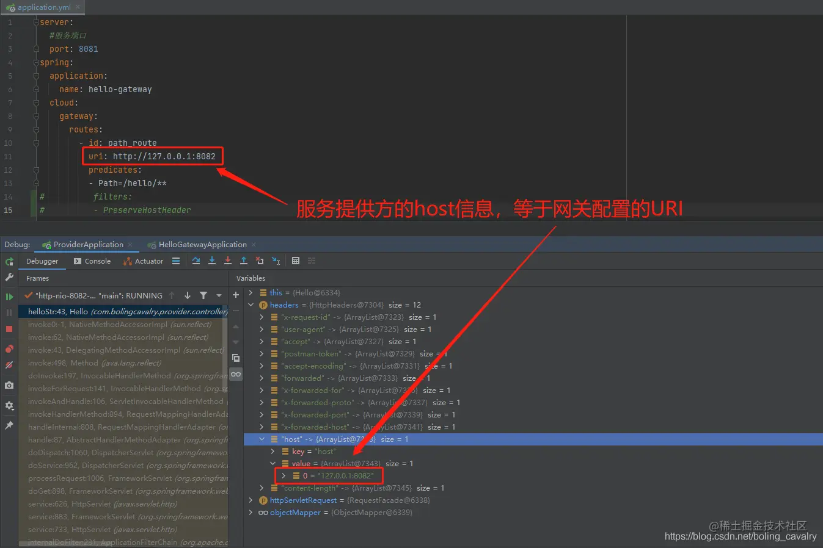Collapse the "host" header entry
This screenshot has width=823, height=548.
(262, 439)
